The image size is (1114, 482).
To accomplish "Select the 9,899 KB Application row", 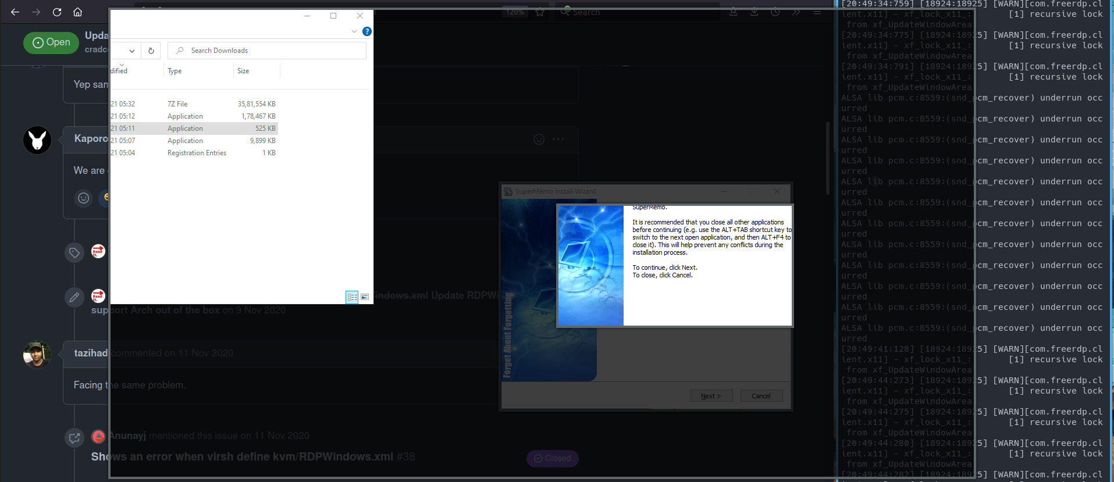I will pos(194,141).
